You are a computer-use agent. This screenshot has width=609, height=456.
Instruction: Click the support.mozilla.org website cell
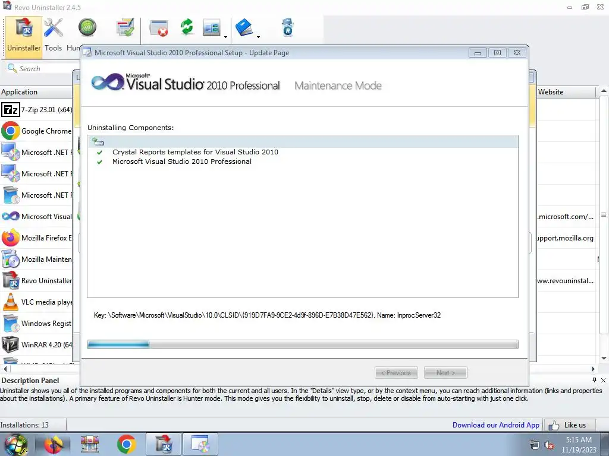click(565, 237)
